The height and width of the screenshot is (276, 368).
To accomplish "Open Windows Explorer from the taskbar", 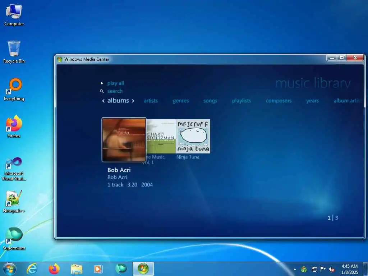I will [77, 269].
